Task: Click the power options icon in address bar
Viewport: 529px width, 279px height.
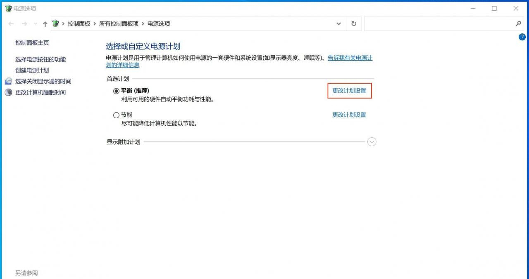Action: pos(56,23)
